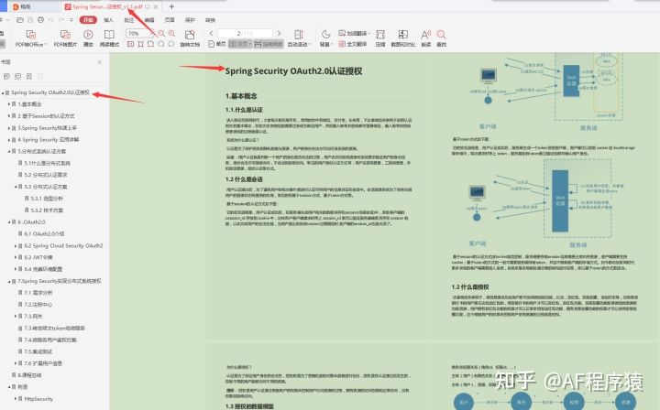
Task: Jump to 7.5.集成测试 bookmark
Action: click(x=38, y=351)
